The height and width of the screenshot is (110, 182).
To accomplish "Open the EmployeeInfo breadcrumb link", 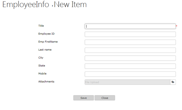I will point(26,5).
